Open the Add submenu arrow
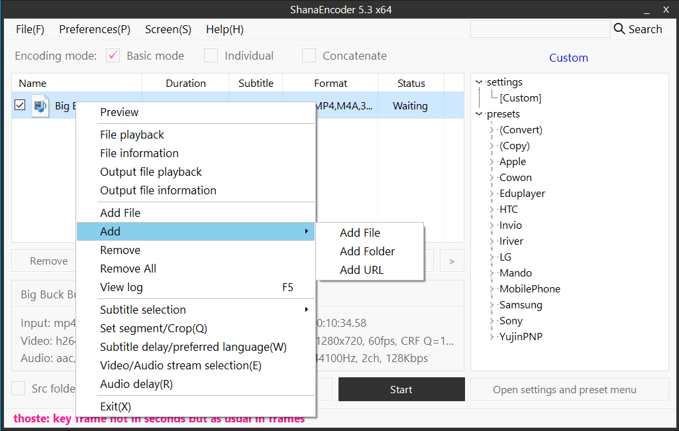Image resolution: width=679 pixels, height=431 pixels. click(306, 231)
